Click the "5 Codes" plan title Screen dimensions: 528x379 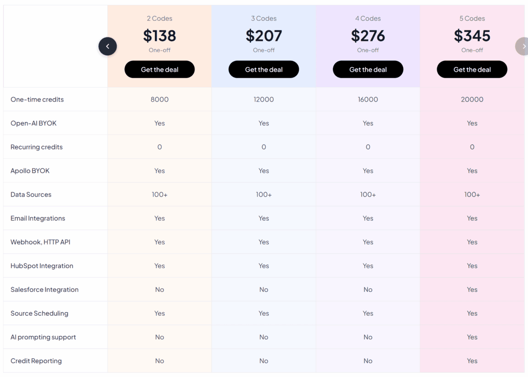pyautogui.click(x=472, y=18)
